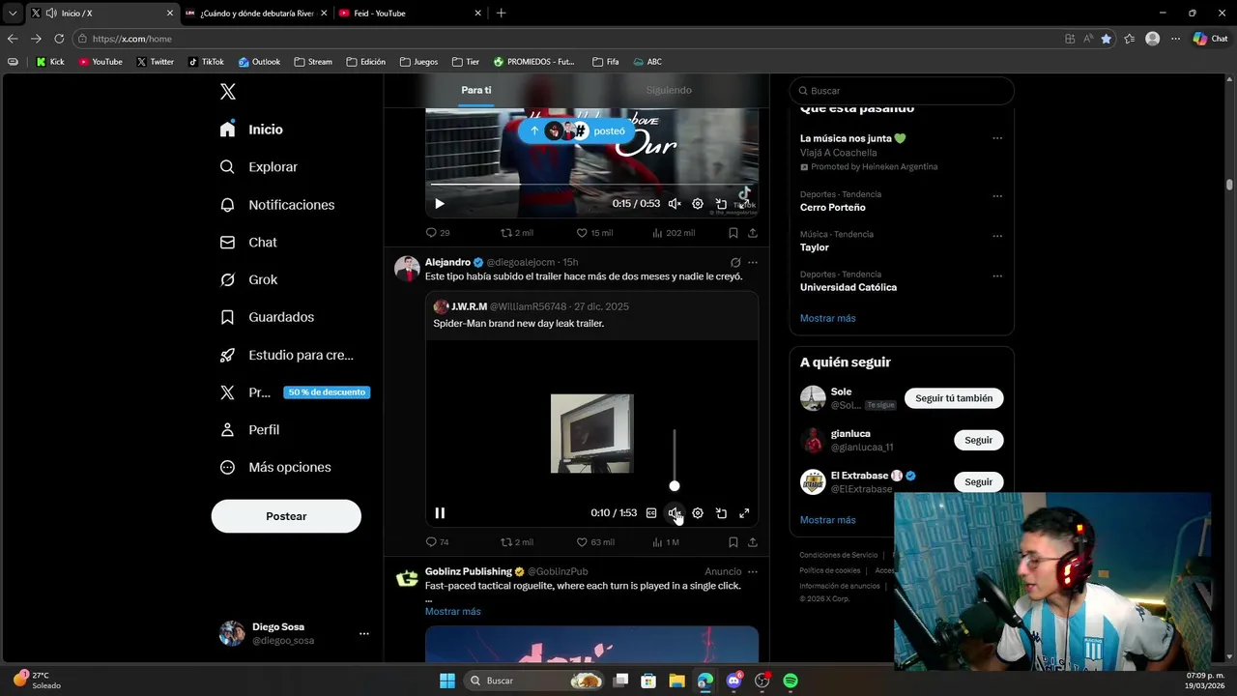Repost the post with 2 mil and 15 mil likes
Image resolution: width=1237 pixels, height=696 pixels.
pyautogui.click(x=516, y=233)
